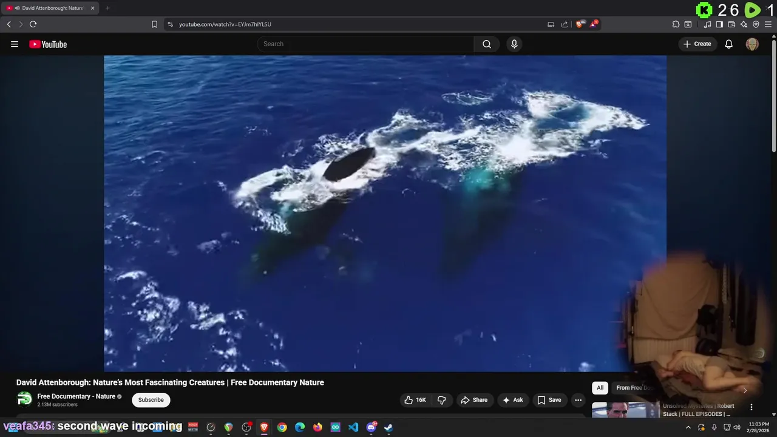This screenshot has width=777, height=437.
Task: Open Unsolved Mysteries Robert Stack title
Action: 699,410
